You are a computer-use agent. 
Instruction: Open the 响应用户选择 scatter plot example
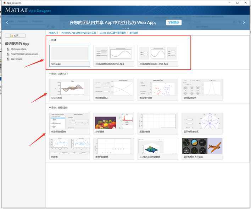tap(158, 89)
